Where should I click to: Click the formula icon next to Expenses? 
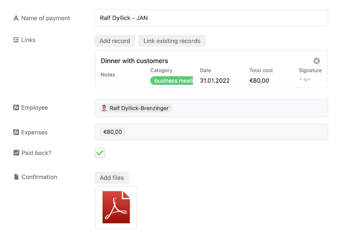pyautogui.click(x=16, y=132)
